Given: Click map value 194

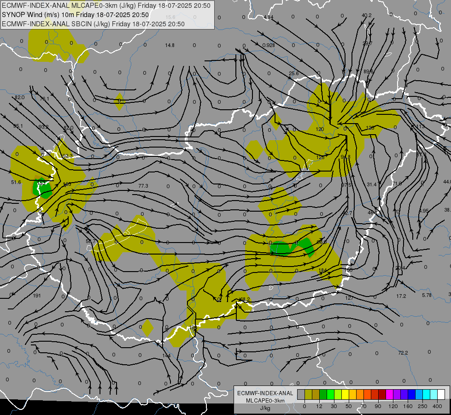Looking at the screenshot, I should pos(193,327).
